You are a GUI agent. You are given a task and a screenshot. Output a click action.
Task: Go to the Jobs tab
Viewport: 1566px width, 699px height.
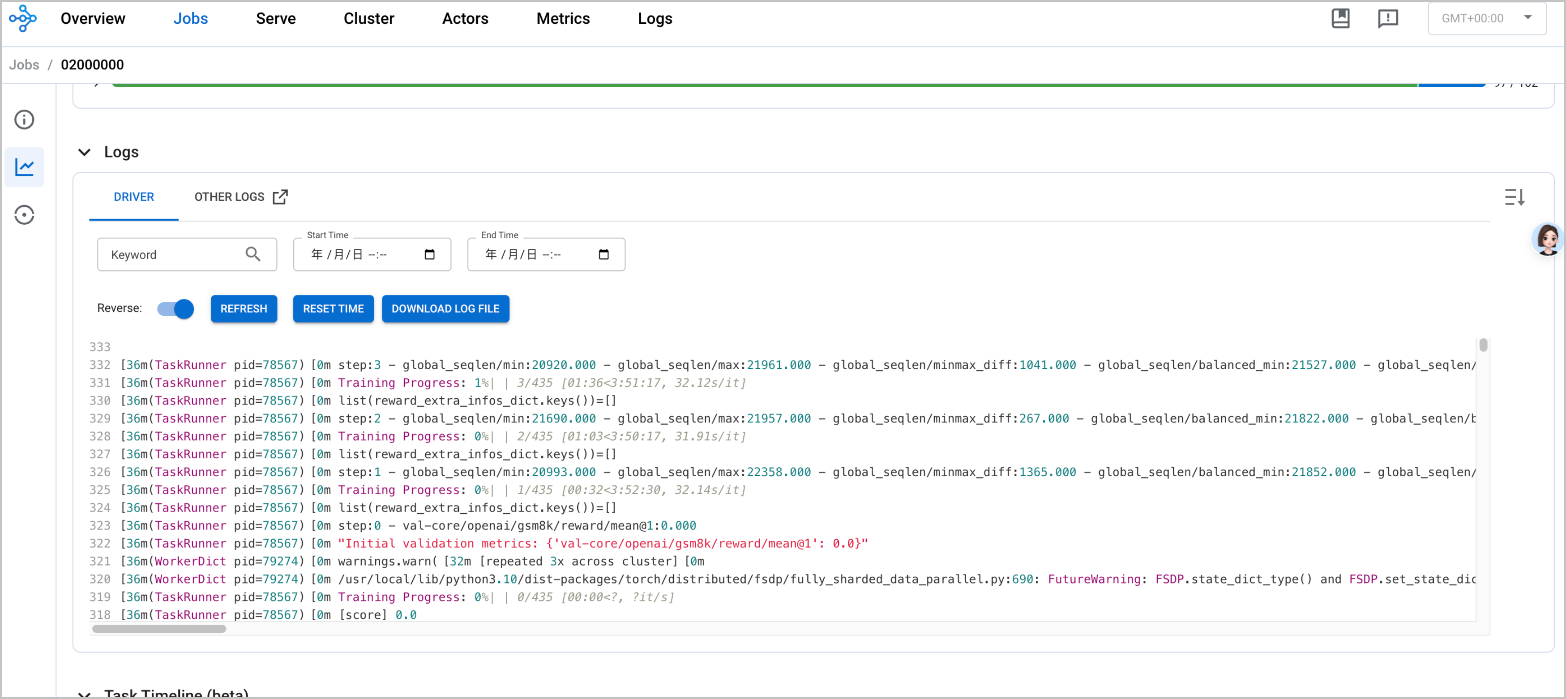point(190,18)
